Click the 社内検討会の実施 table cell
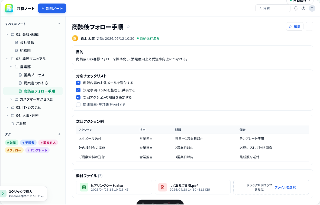The height and width of the screenshot is (205, 320). [92, 148]
